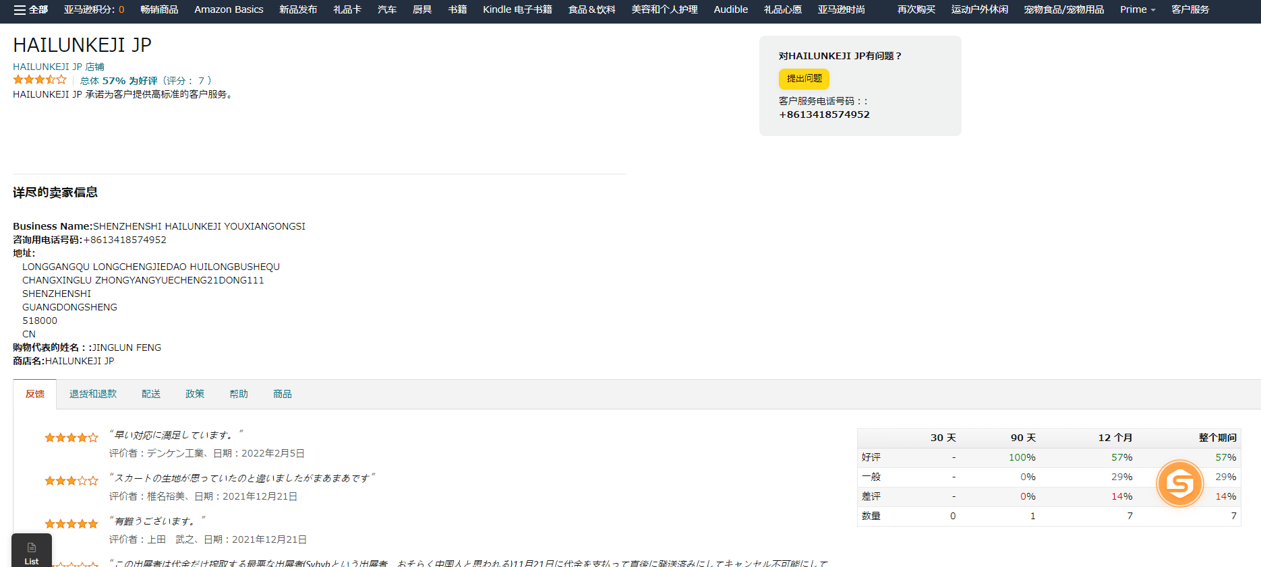The image size is (1261, 567).
Task: Click the 详尽的卖家信息 heading
Action: point(55,193)
